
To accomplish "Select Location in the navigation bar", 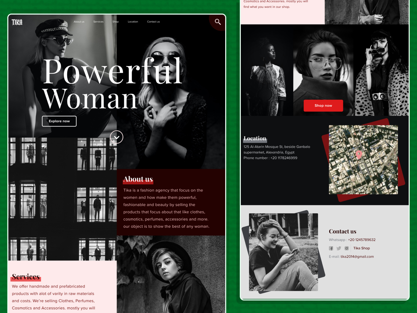I will 133,22.
